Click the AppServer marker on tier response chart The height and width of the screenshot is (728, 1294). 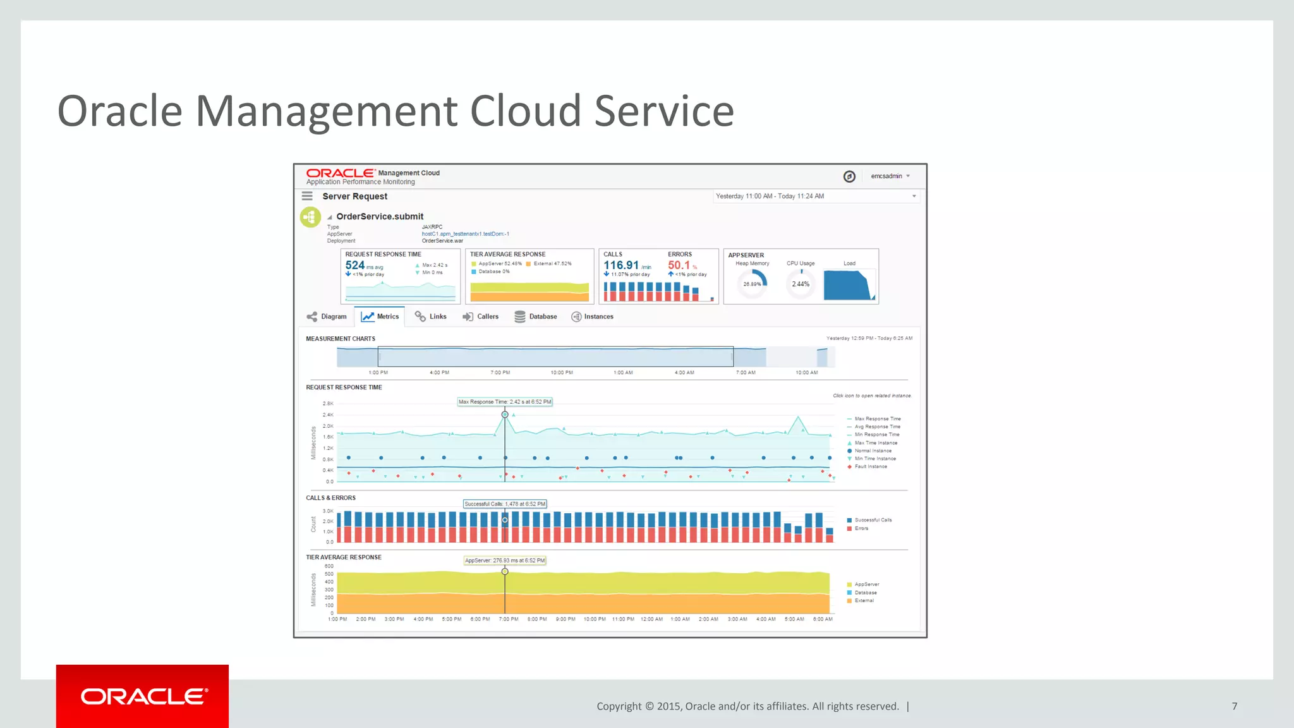tap(505, 571)
